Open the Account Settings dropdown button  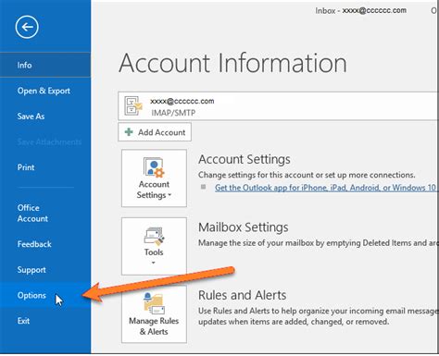[x=154, y=178]
